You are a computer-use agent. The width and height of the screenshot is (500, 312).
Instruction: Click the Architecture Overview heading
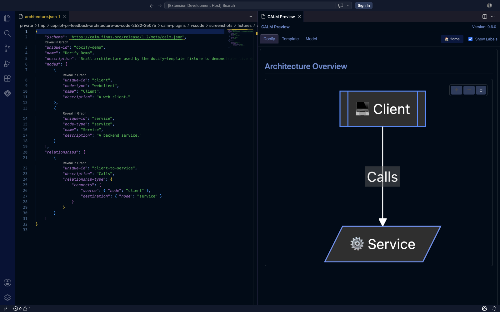point(306,66)
